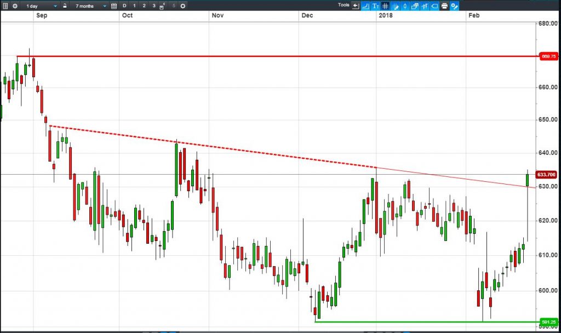Select the candlestick chart type icon

pyautogui.click(x=405, y=5)
